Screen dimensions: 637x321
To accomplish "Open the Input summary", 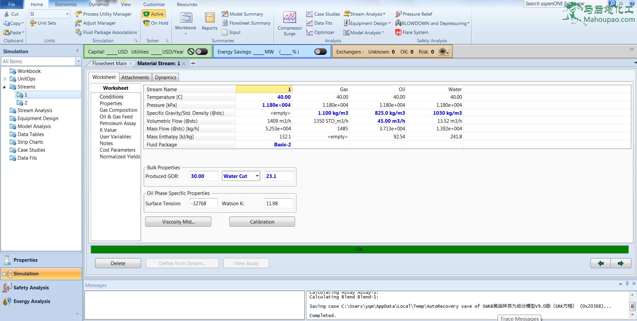I will tap(231, 32).
